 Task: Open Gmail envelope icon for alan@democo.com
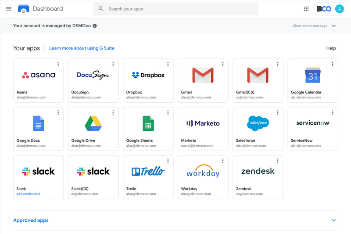[203, 75]
